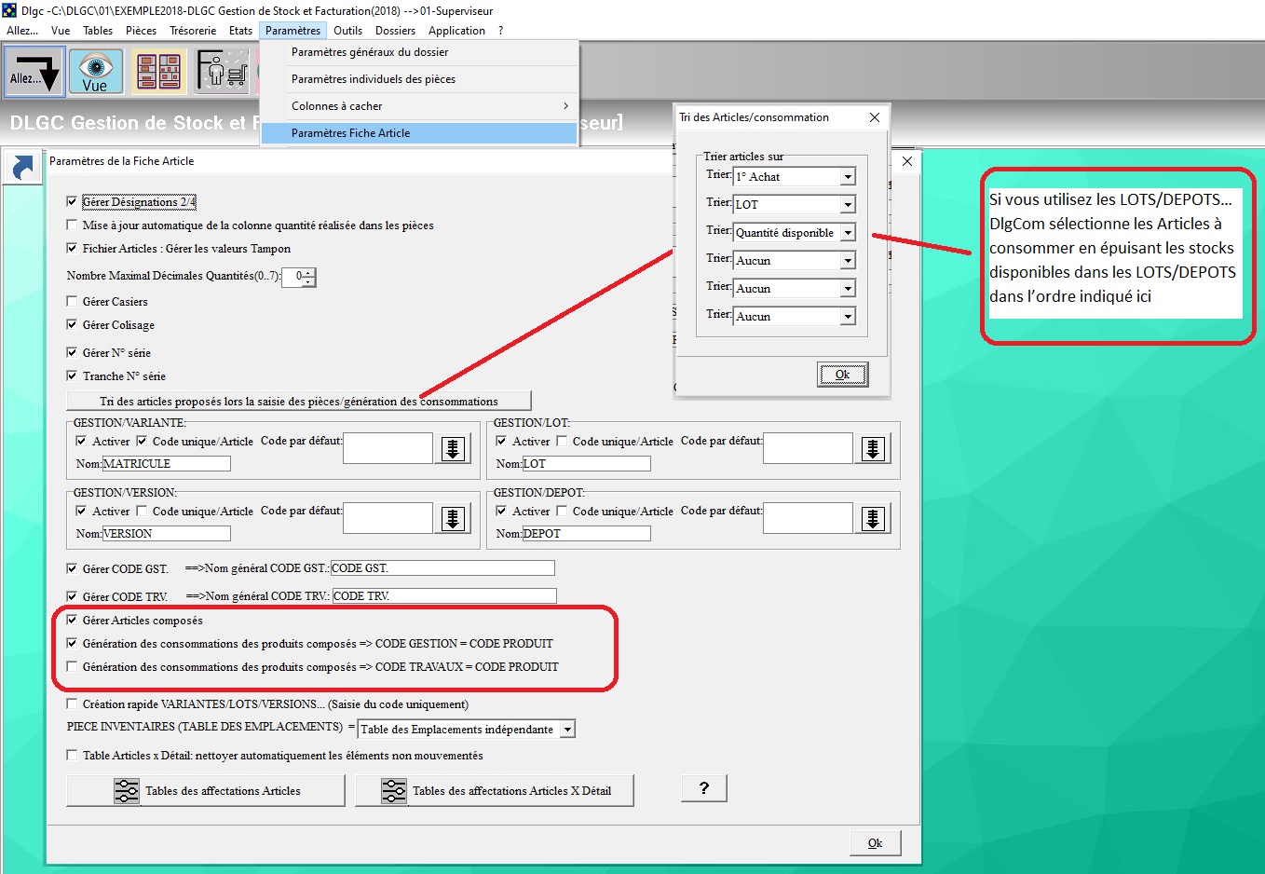
Task: Open Tables des affectations Articles
Action: point(206,790)
